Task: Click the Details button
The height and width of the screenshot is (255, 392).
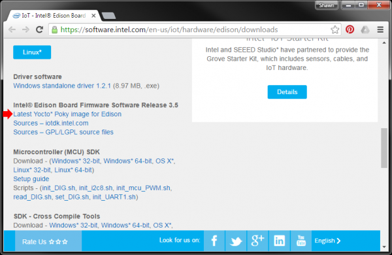Action: (x=287, y=92)
